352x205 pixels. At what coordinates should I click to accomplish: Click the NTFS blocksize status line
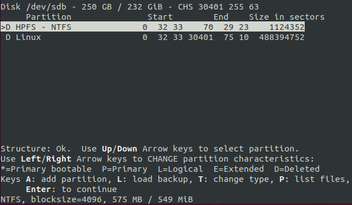click(x=97, y=199)
